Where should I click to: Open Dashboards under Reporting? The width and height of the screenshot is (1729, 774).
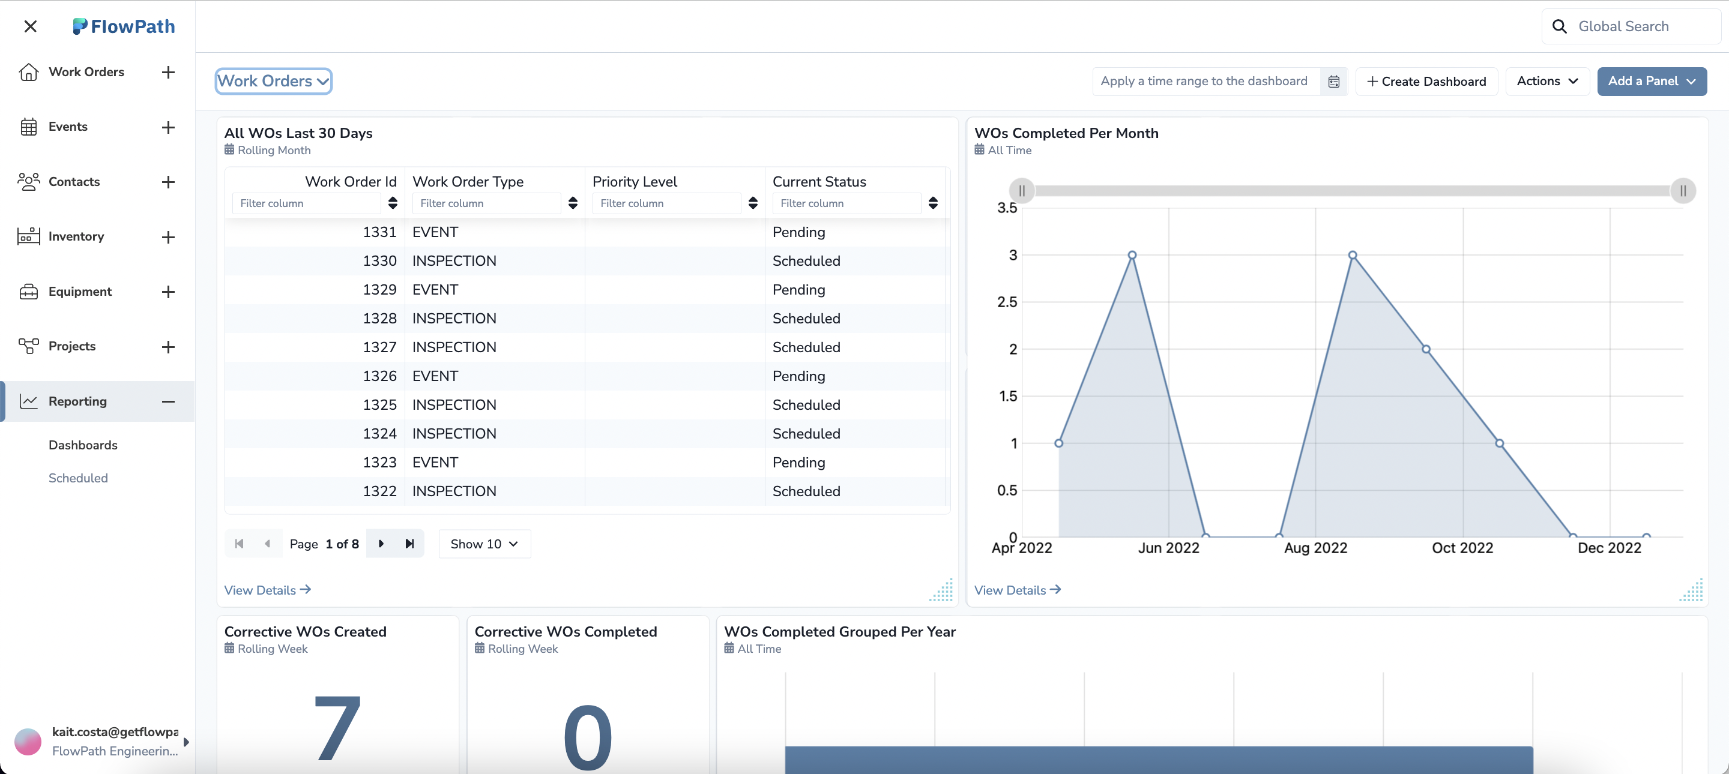(83, 444)
